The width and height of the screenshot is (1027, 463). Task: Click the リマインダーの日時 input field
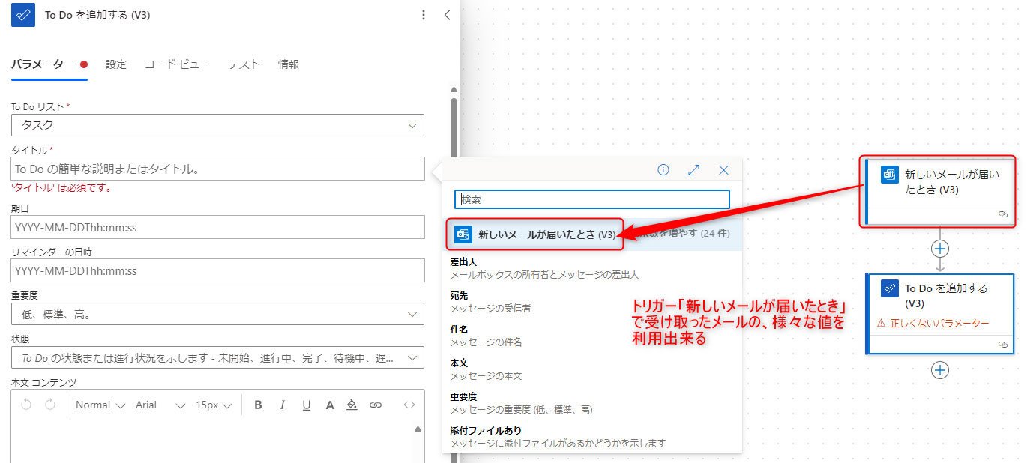[217, 270]
